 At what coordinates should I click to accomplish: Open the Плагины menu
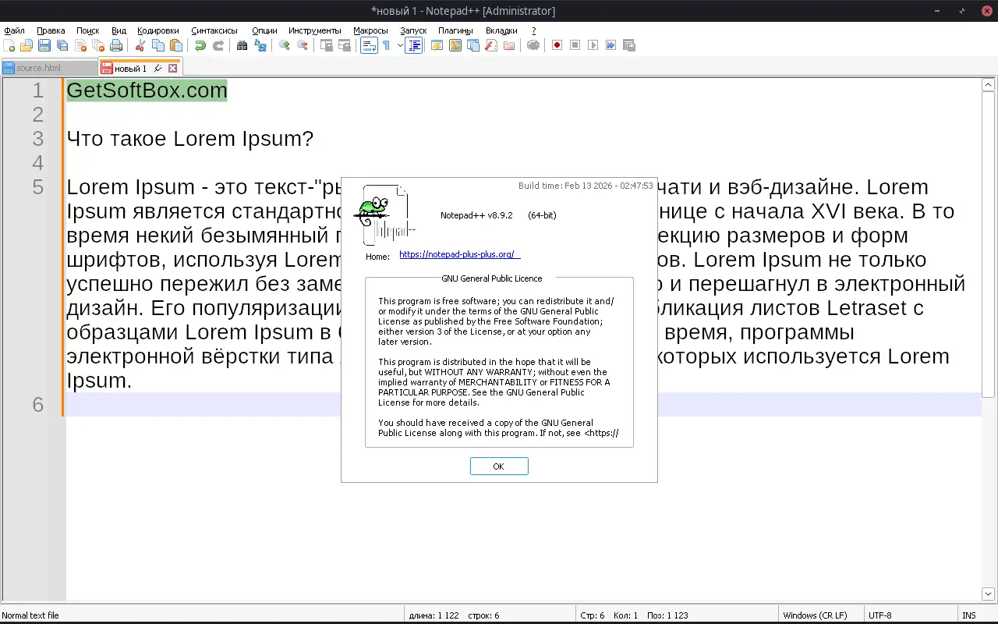click(455, 30)
